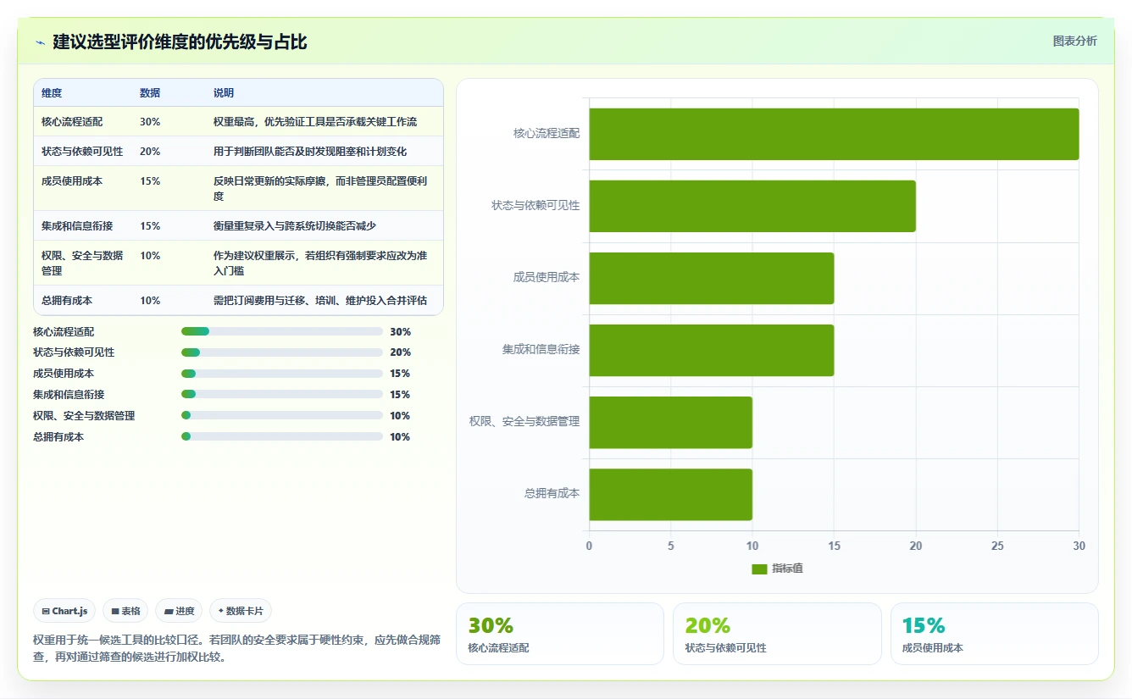Click the description starting 需把订阅费用与迁移
Image resolution: width=1132 pixels, height=699 pixels.
click(x=320, y=301)
